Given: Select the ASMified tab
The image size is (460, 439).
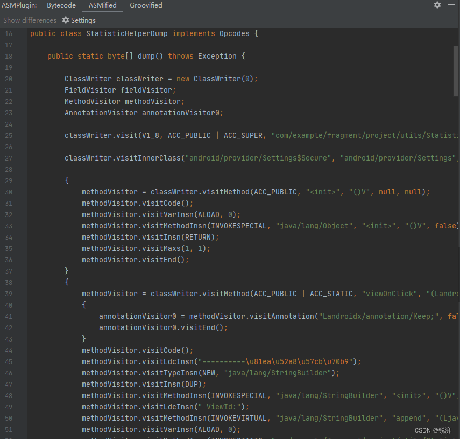Looking at the screenshot, I should point(102,5).
